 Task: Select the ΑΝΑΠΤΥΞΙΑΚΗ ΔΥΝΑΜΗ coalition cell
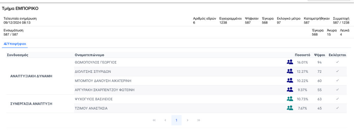pos(31,76)
